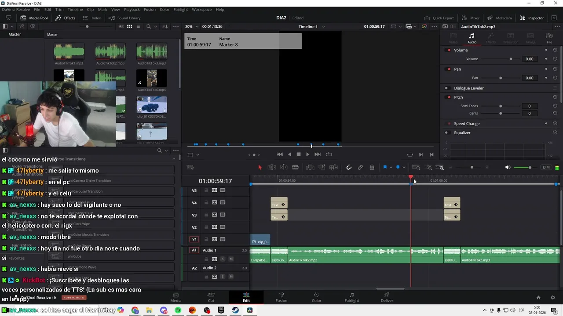Image resolution: width=563 pixels, height=316 pixels.
Task: Switch to the Color page tab
Action: pos(316,297)
